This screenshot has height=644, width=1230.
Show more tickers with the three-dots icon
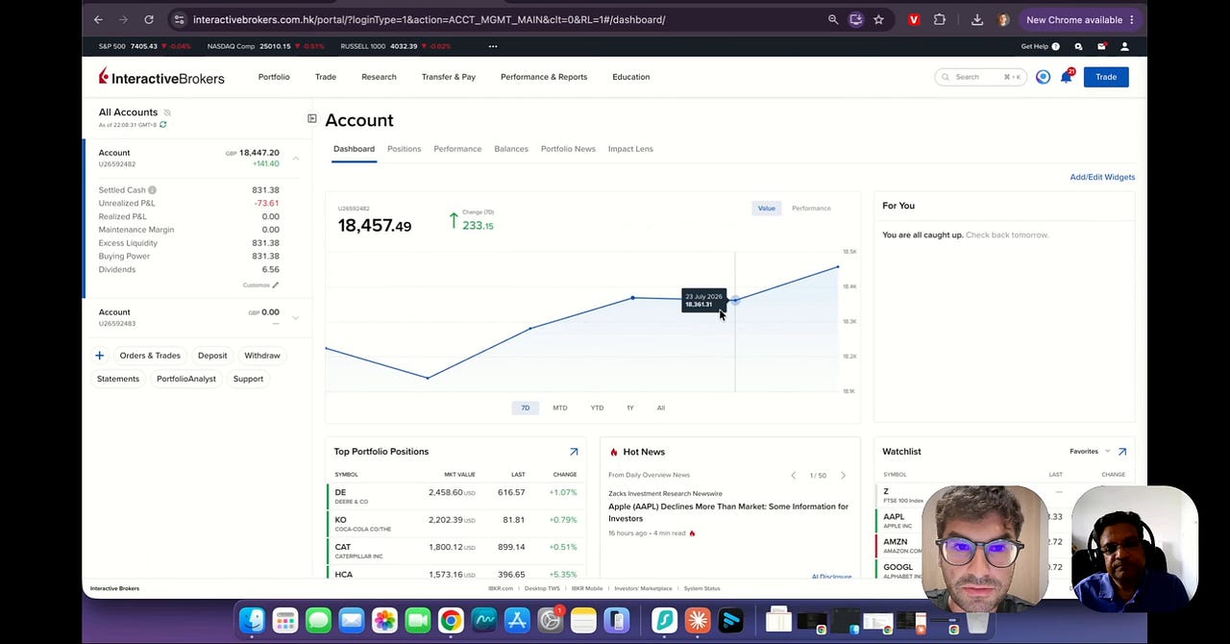pos(493,46)
